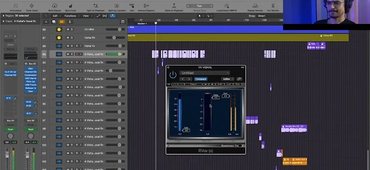This screenshot has width=370, height=170.
Task: Expand the Track inspector disclosure triangle
Action: (x=3, y=21)
